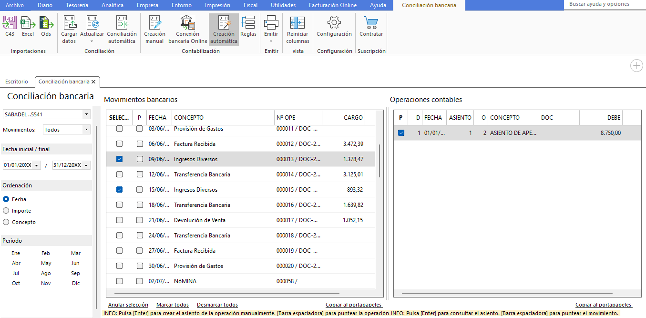Screen dimensions: 646x318
Task: Select the 18/06 Transferencia Bancaria 1.639,82 row
Action: pos(241,205)
